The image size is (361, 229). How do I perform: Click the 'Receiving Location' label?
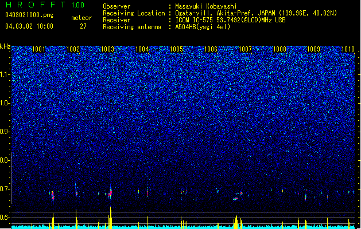click(x=134, y=13)
